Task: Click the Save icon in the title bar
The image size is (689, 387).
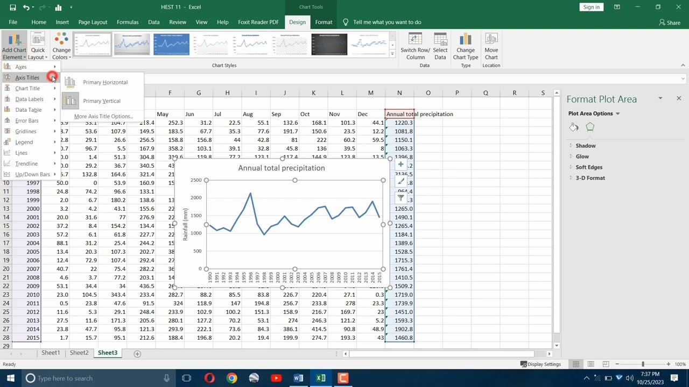Action: pos(12,8)
